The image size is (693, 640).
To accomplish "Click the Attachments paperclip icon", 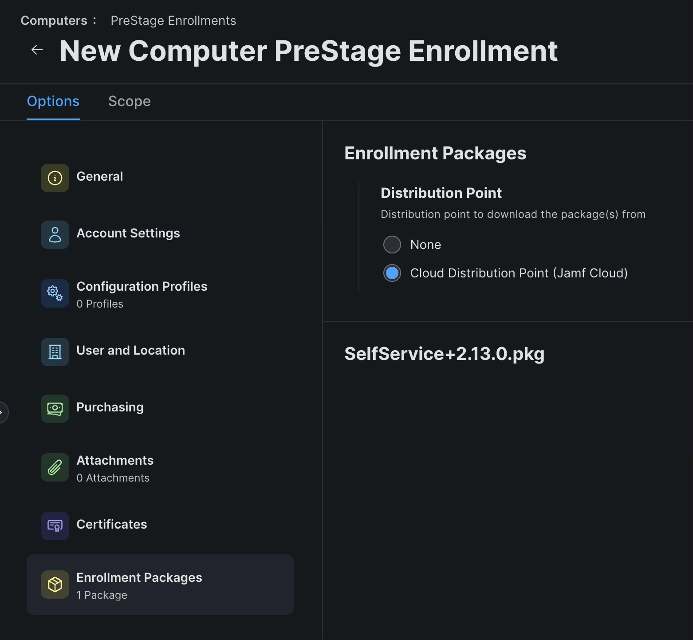I will click(55, 467).
